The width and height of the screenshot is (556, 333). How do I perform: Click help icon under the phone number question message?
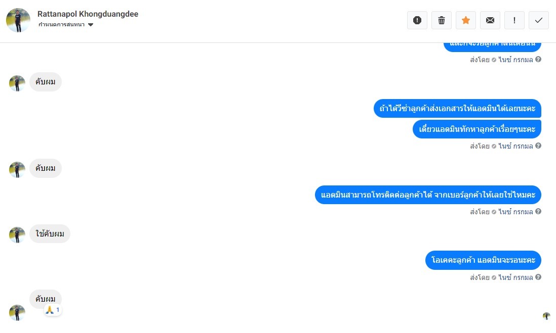(538, 211)
